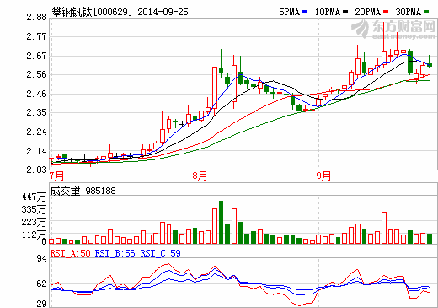Click the 62 RSI axis label

click(x=41, y=284)
